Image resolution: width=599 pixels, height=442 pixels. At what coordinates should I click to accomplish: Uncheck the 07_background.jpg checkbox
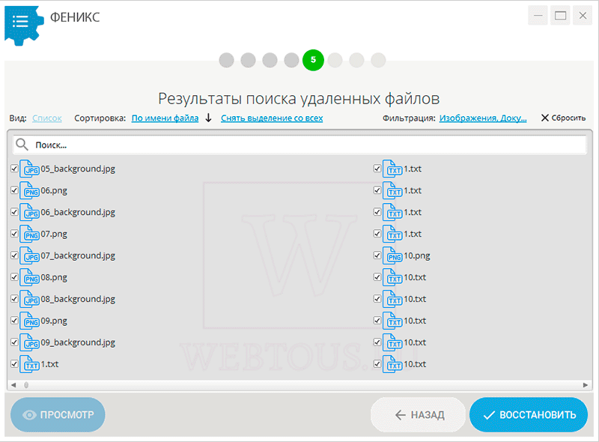pos(14,255)
